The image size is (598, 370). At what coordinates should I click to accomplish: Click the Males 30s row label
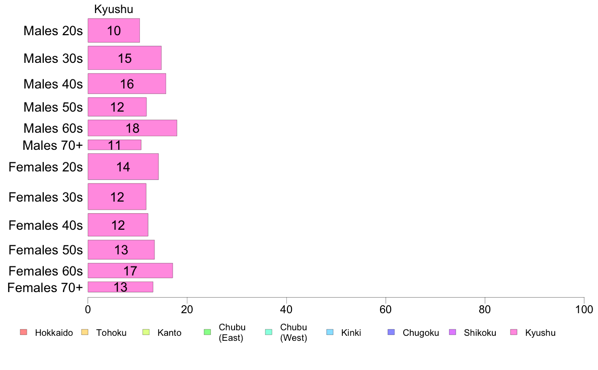click(x=53, y=58)
